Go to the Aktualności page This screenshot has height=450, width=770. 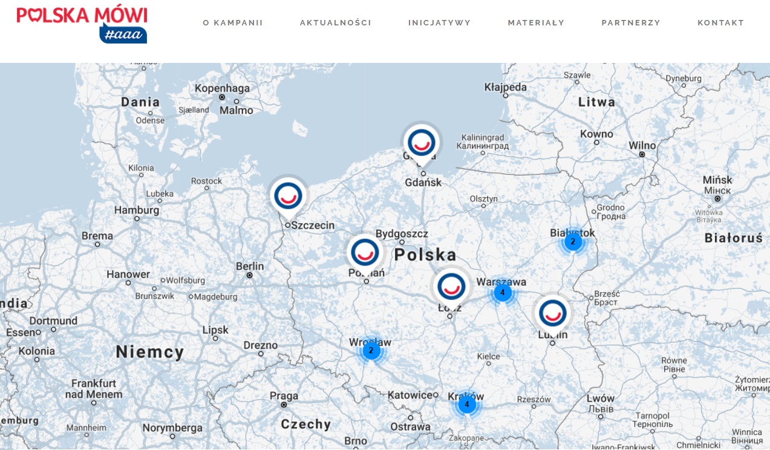click(x=336, y=23)
